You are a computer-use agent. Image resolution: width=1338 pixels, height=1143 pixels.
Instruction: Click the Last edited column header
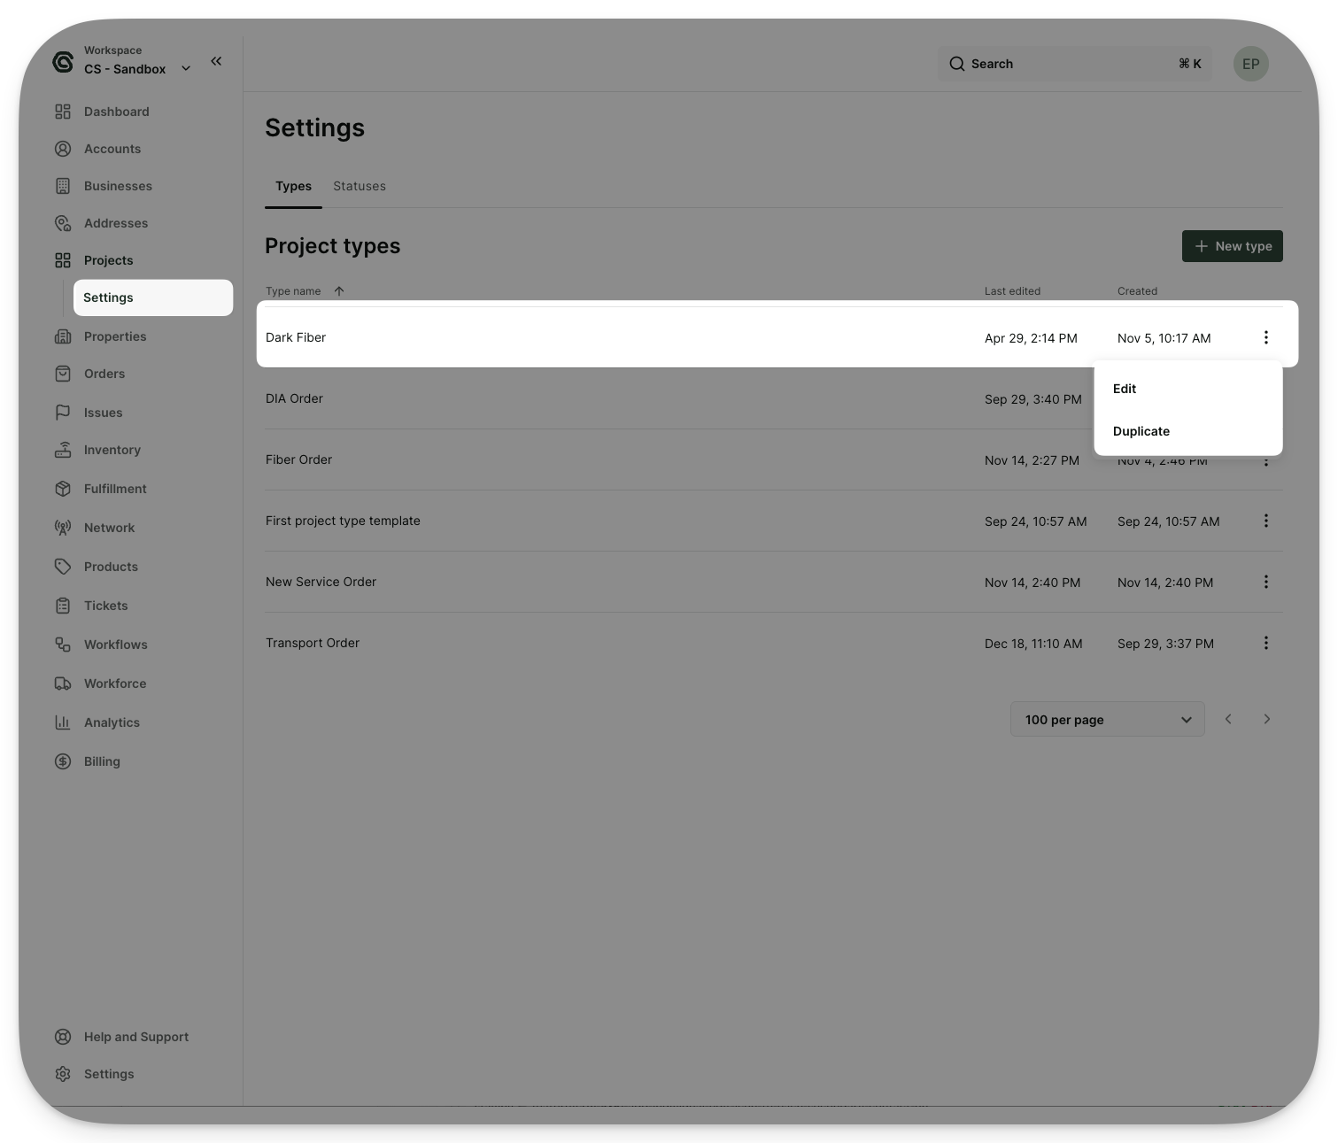pyautogui.click(x=1012, y=291)
